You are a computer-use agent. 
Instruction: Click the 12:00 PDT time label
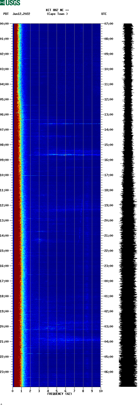4,205
